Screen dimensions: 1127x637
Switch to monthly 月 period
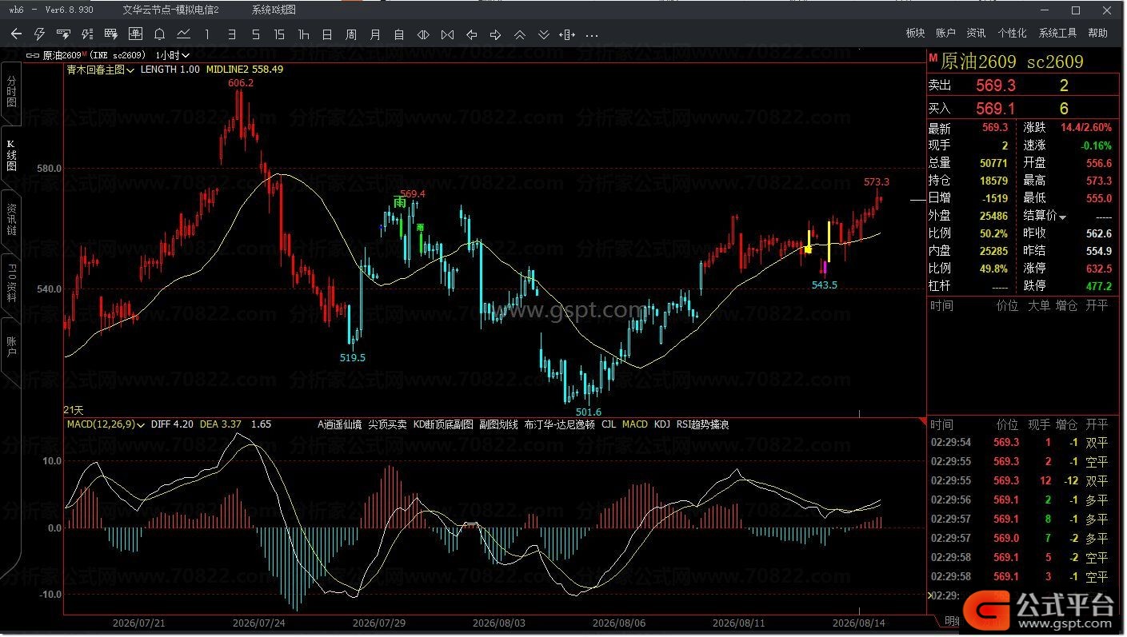point(375,34)
